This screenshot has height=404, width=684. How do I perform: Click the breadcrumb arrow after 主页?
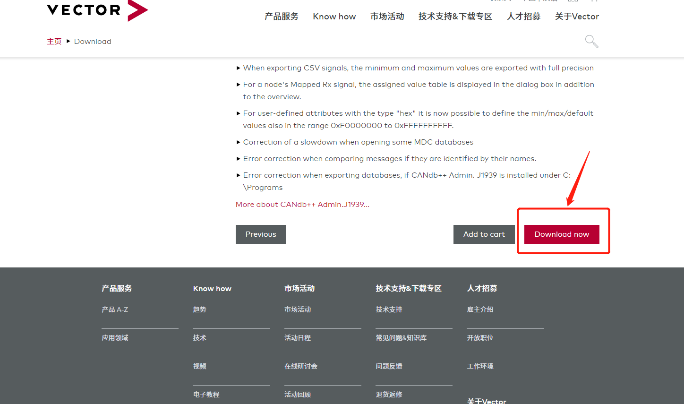coord(68,42)
